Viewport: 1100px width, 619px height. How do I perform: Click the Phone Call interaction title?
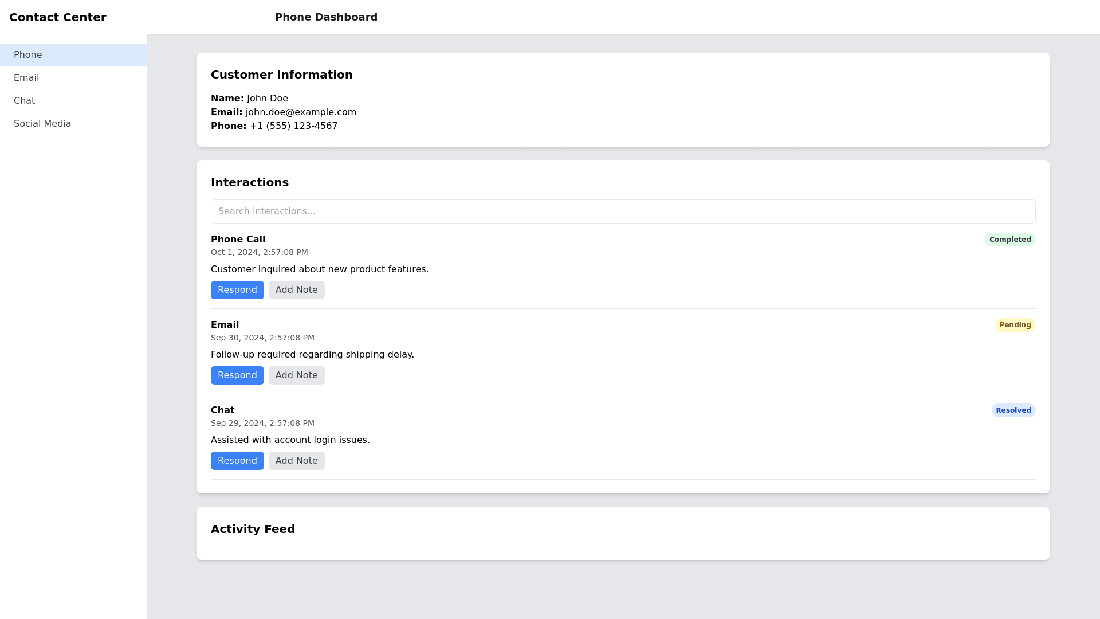(x=238, y=240)
